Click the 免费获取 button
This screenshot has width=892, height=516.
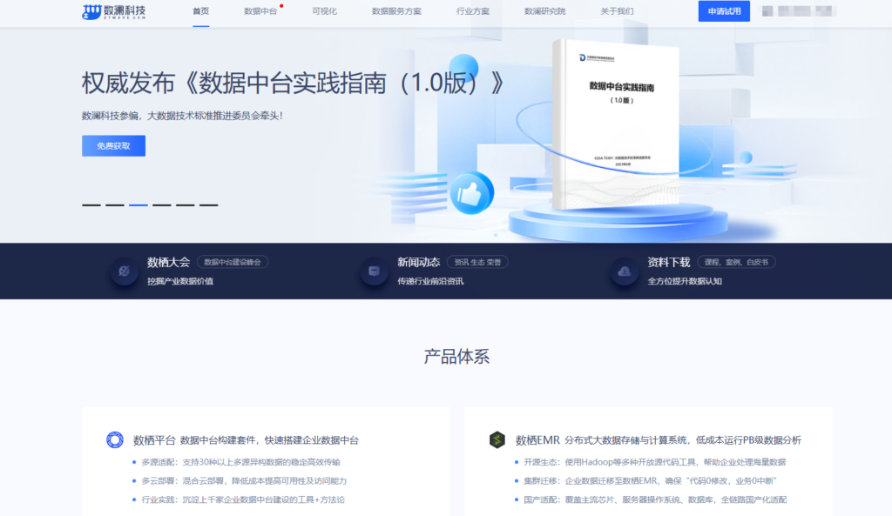(113, 145)
